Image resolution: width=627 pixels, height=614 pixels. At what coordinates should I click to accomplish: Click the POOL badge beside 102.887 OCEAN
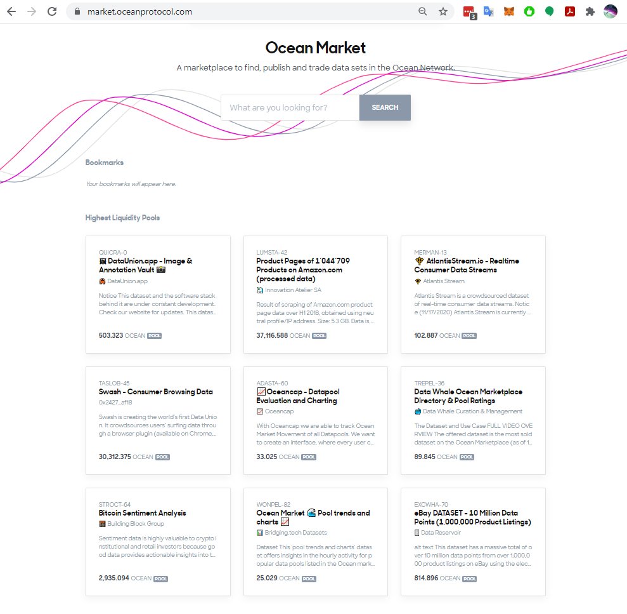click(469, 336)
